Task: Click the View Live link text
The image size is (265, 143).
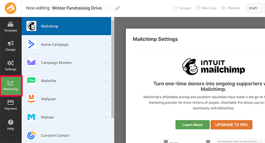Action: (209, 8)
